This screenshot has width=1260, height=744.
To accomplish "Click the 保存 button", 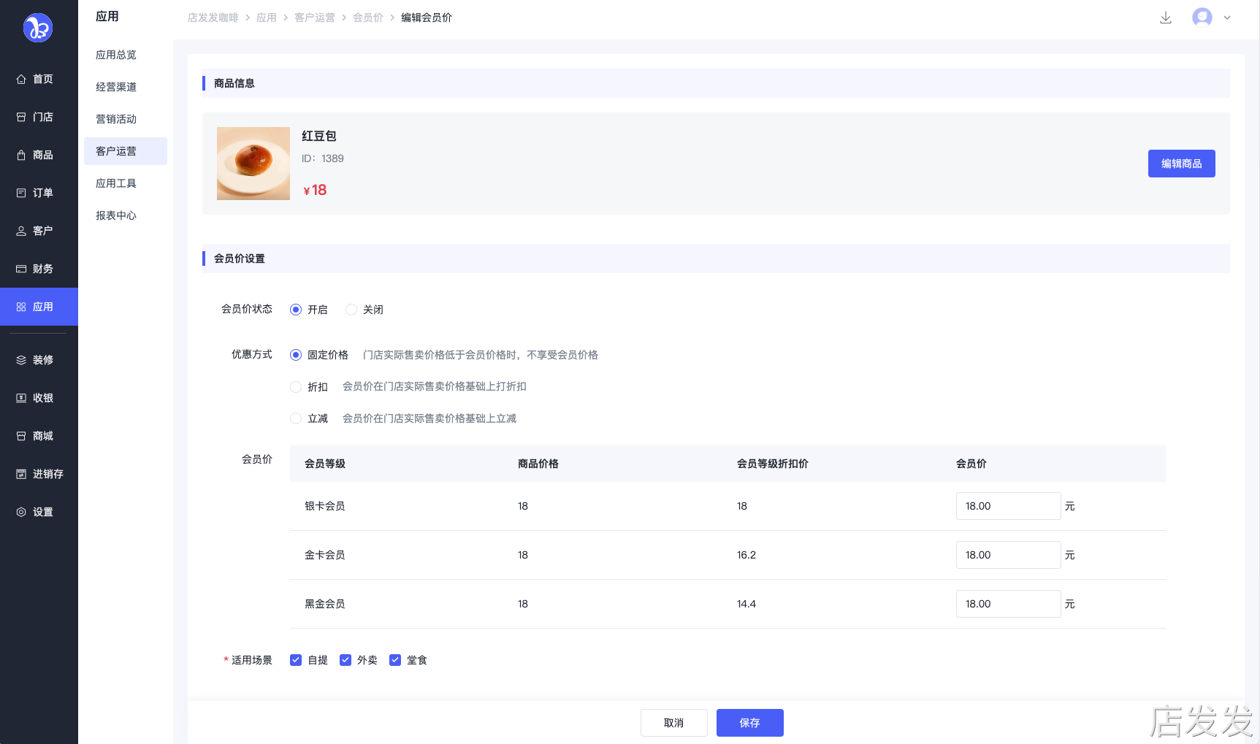I will point(750,723).
